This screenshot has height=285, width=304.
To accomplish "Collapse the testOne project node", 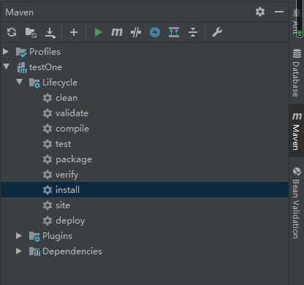I will [7, 66].
